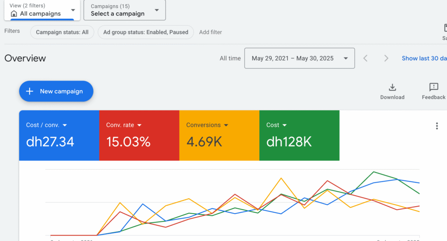Image resolution: width=447 pixels, height=241 pixels.
Task: Click the Save icon at right edge
Action: [445, 28]
